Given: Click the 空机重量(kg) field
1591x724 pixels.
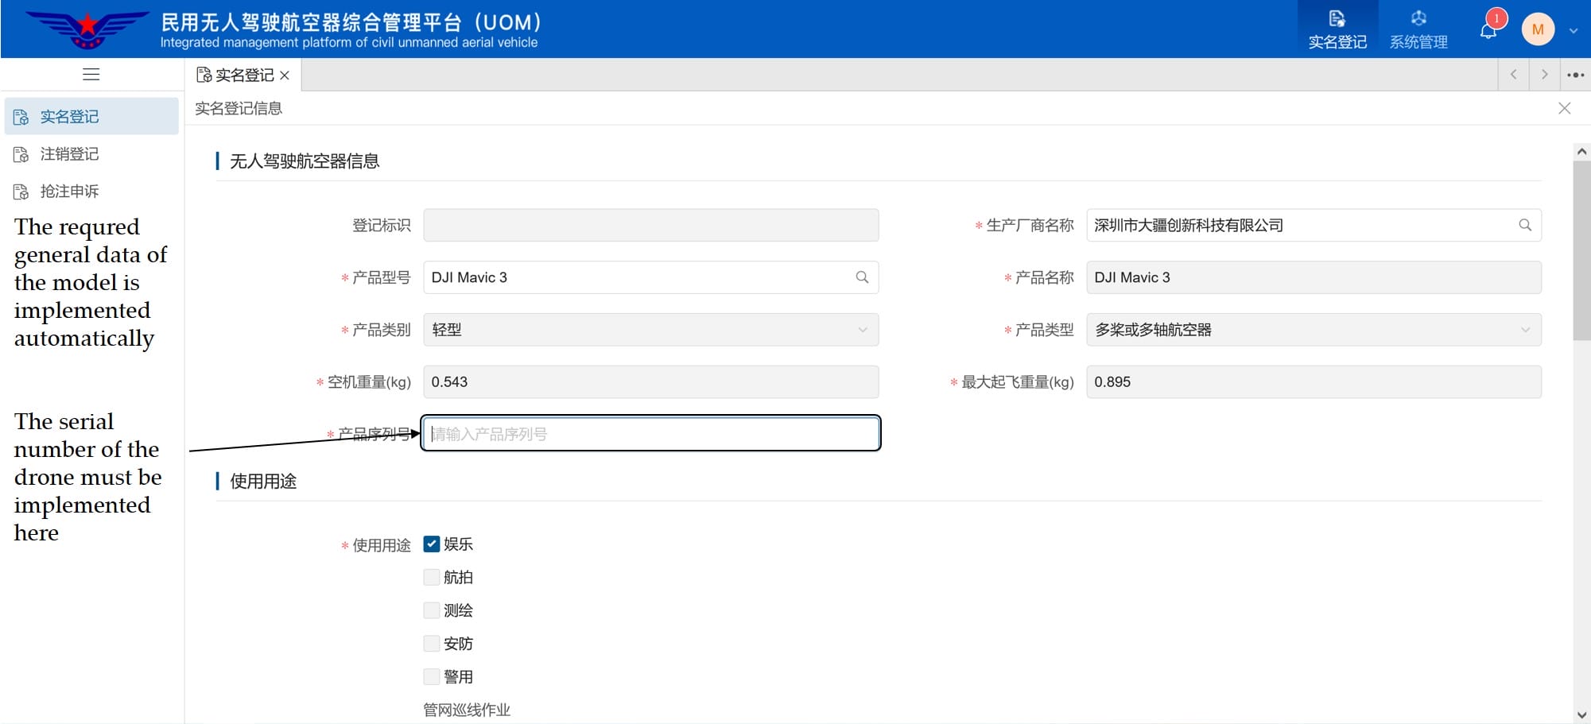Looking at the screenshot, I should [x=651, y=381].
